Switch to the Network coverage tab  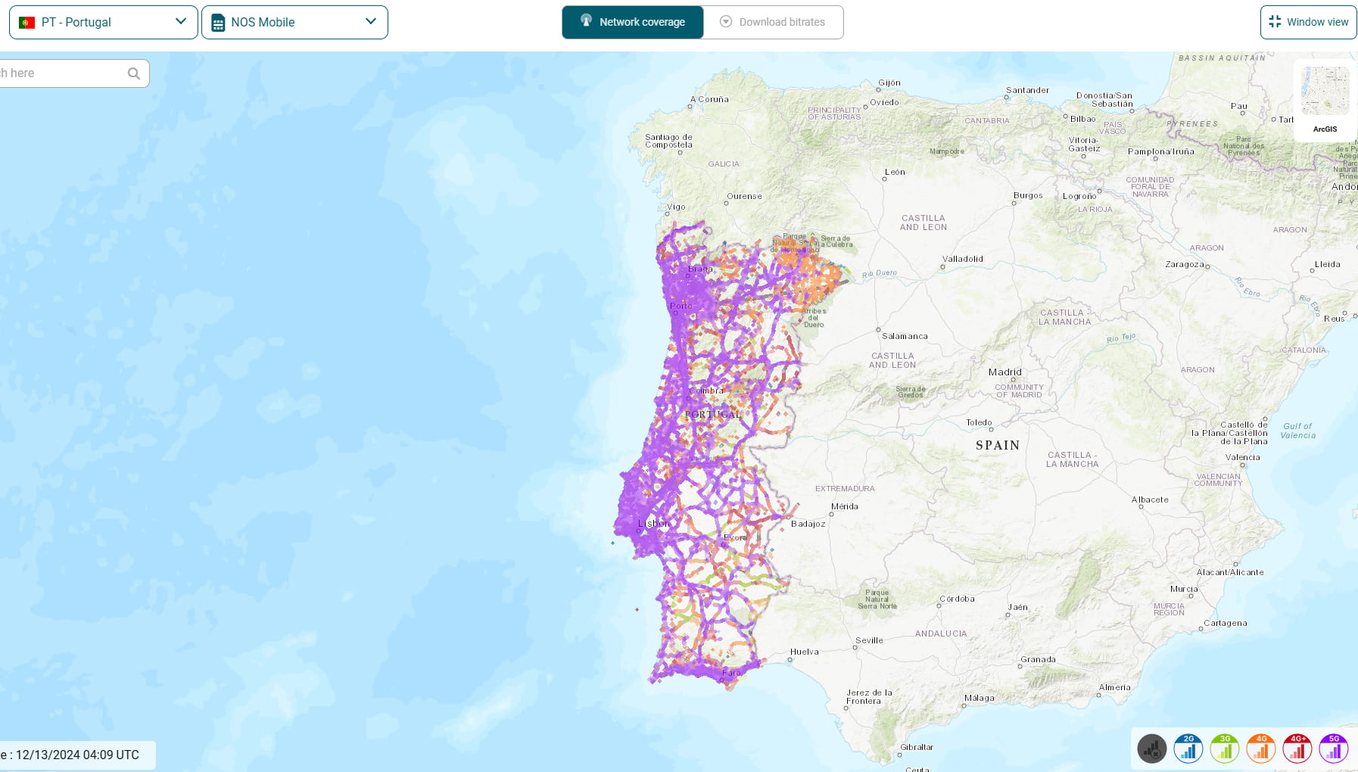(633, 22)
